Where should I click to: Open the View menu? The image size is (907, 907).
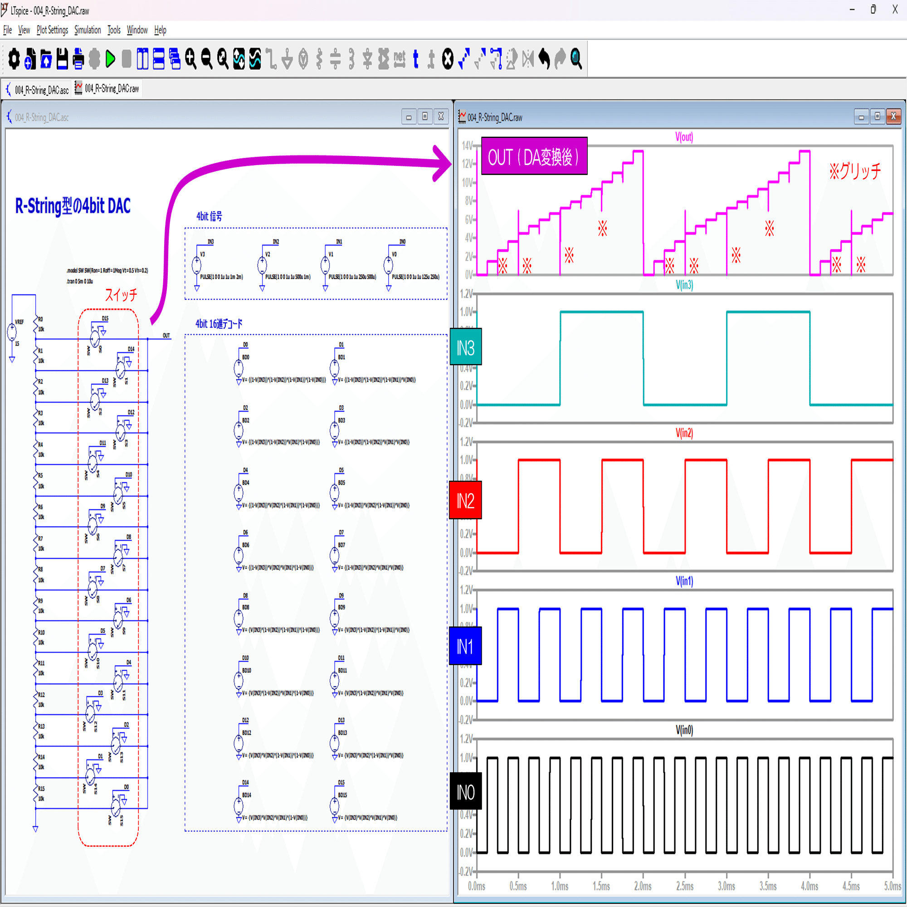(24, 30)
